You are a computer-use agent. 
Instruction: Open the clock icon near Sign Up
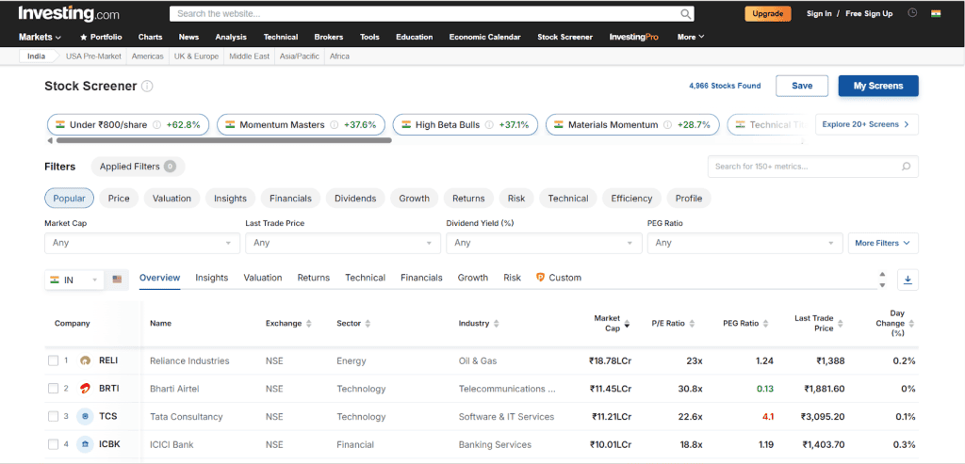[x=912, y=13]
